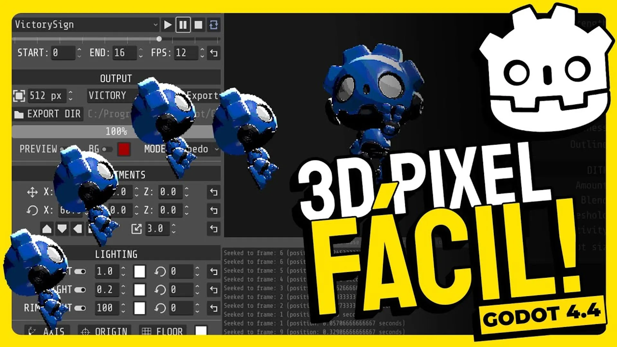Reset the frame range with the return arrow
The image size is (617, 347).
click(x=214, y=53)
